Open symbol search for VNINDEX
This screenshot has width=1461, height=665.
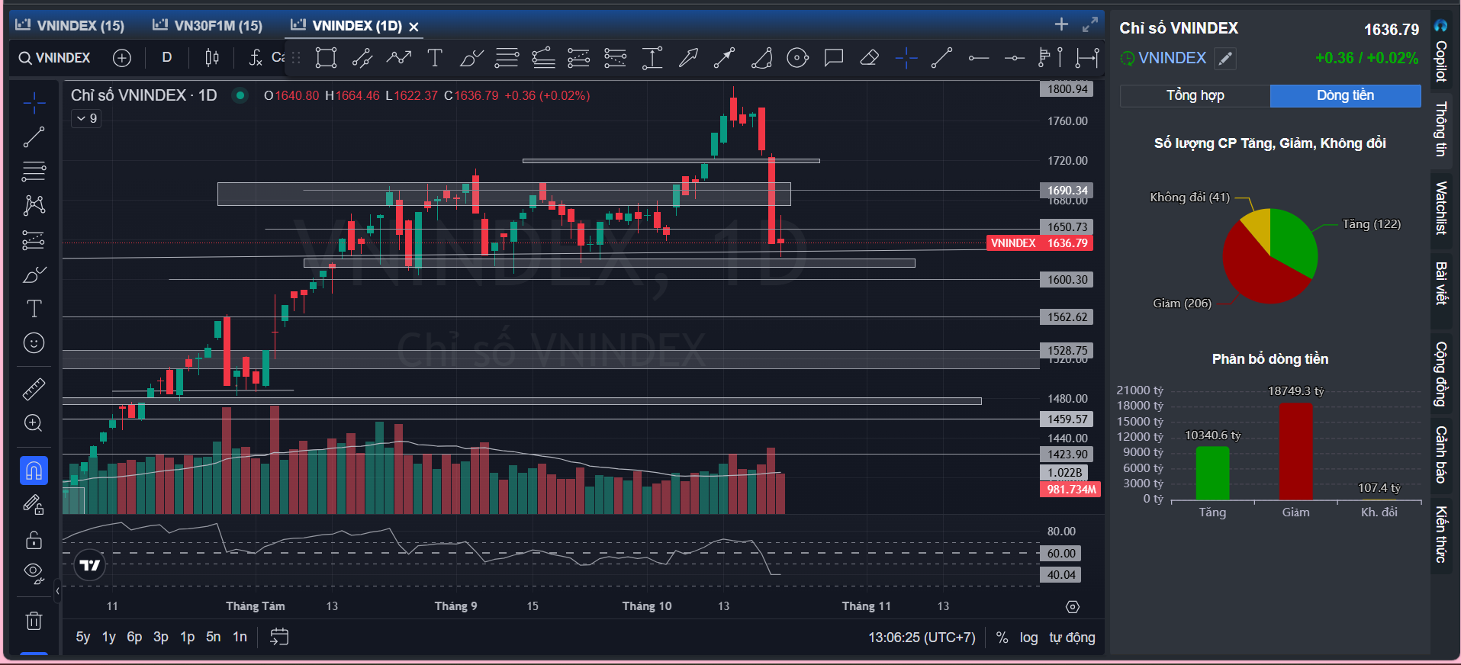tap(55, 58)
